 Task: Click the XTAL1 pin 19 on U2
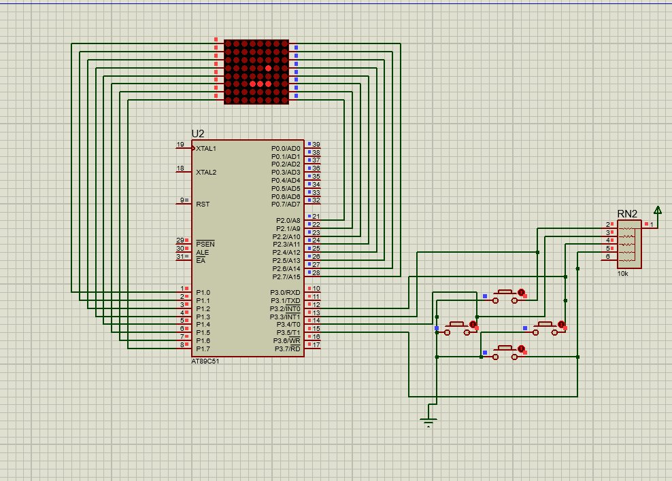(x=183, y=148)
